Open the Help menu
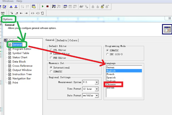 tap(19, 1)
